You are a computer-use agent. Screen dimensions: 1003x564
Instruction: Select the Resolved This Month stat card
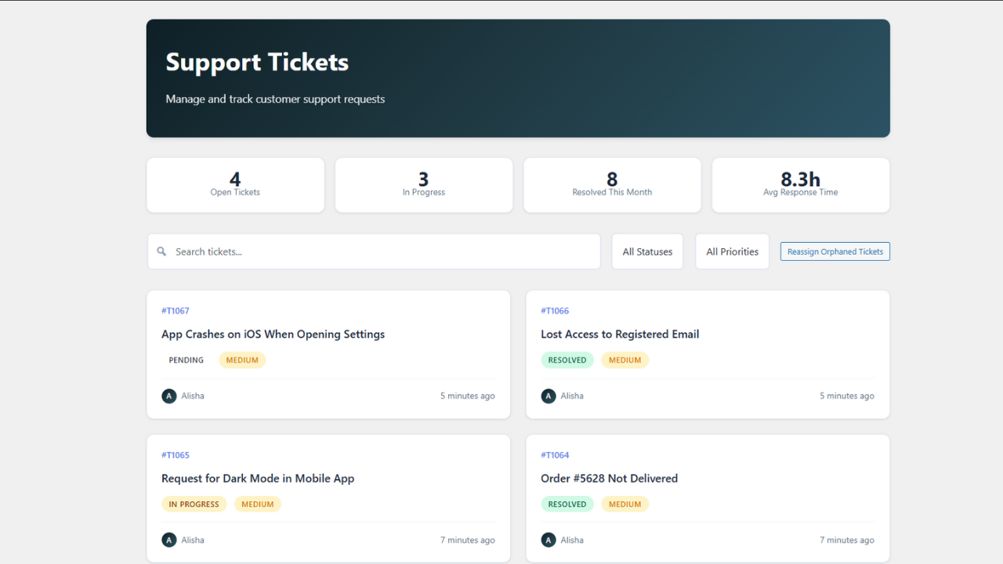612,185
